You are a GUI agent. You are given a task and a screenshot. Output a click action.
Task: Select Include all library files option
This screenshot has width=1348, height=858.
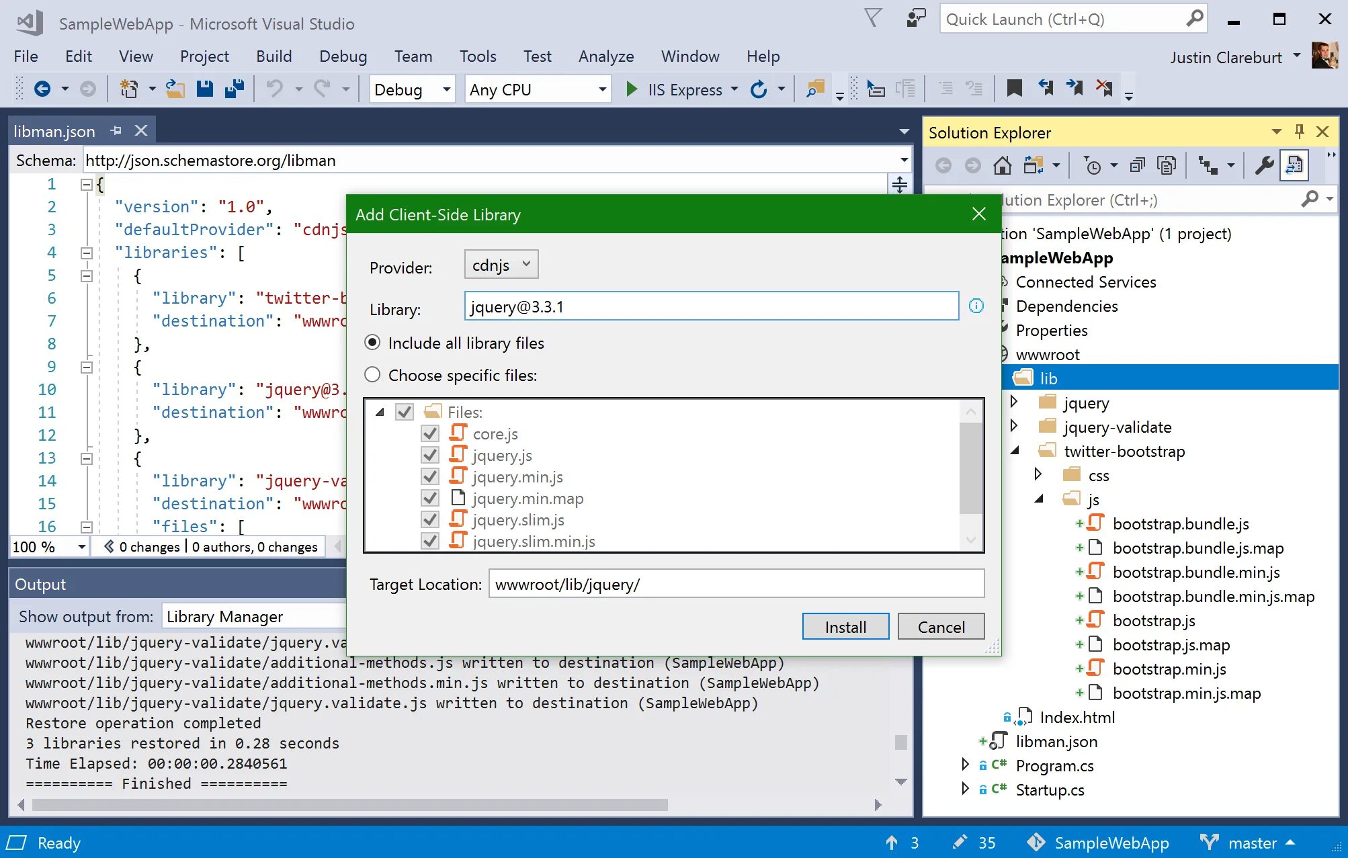[372, 343]
